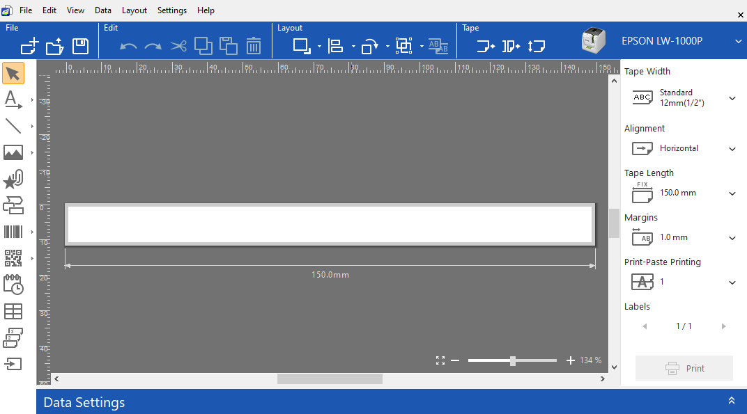Expand Barcode tool options arrow

[32, 232]
